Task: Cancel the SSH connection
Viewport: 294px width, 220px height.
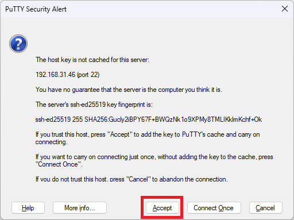Action: click(x=265, y=208)
